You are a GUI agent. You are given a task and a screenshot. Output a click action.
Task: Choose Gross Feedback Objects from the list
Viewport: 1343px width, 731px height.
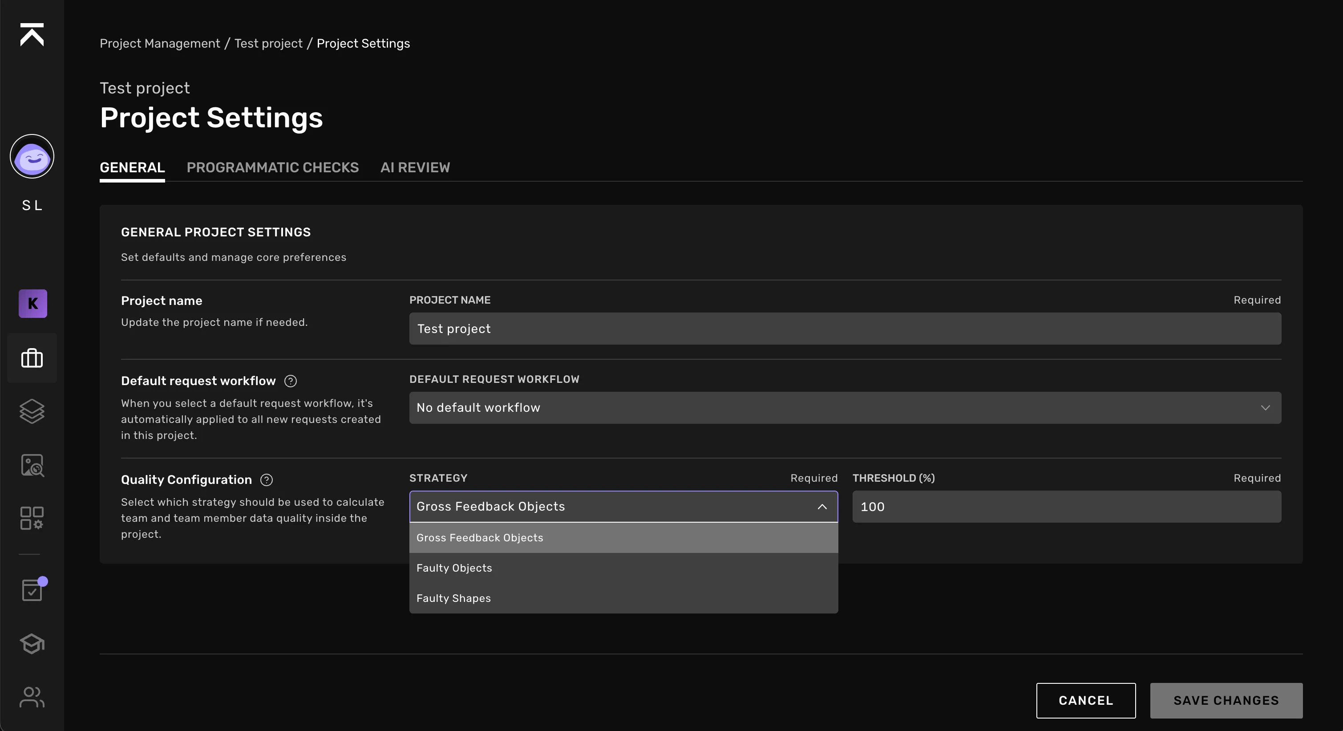click(x=623, y=537)
